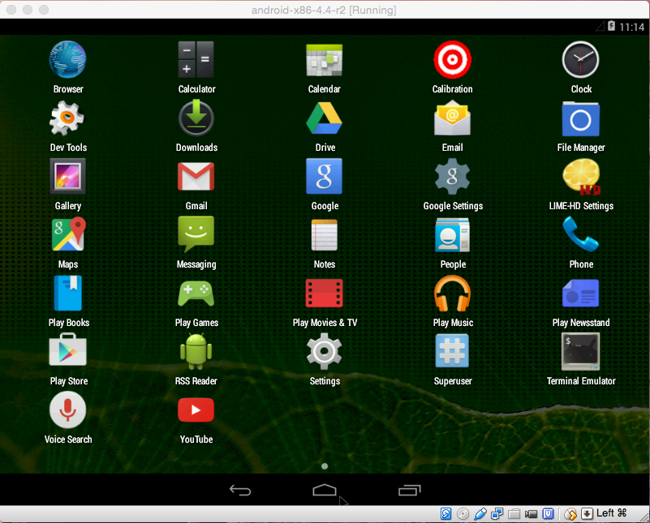The height and width of the screenshot is (523, 650).
Task: Launch RSS Reader
Action: (196, 352)
